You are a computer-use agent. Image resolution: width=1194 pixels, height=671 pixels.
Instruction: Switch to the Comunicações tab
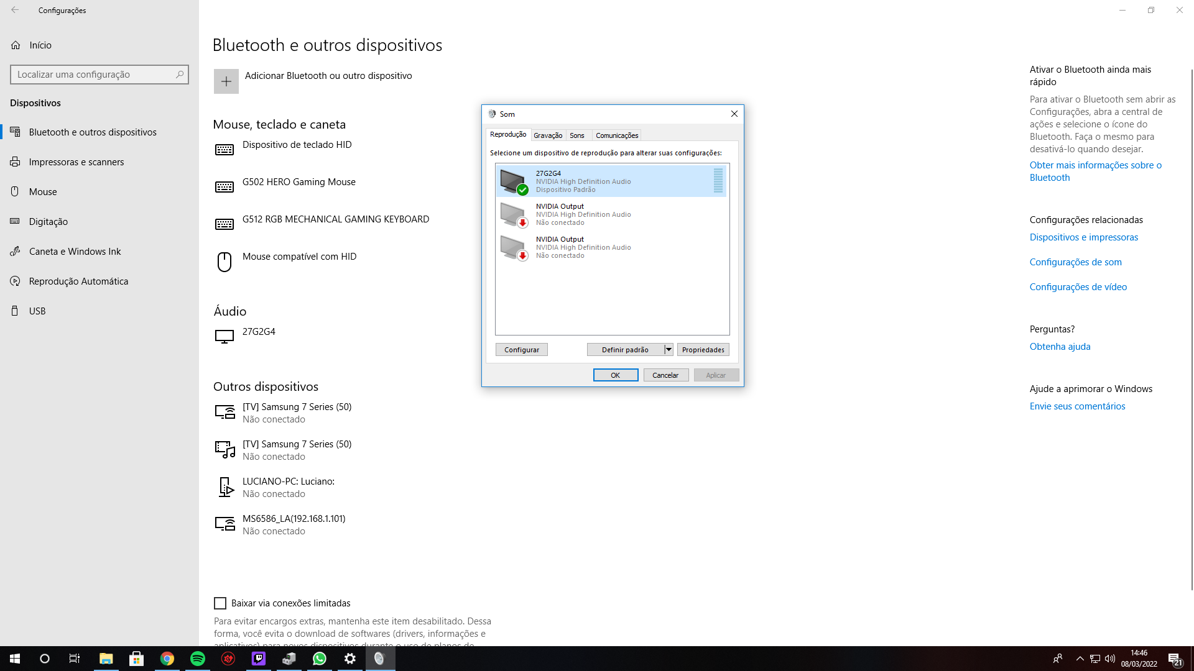point(617,135)
